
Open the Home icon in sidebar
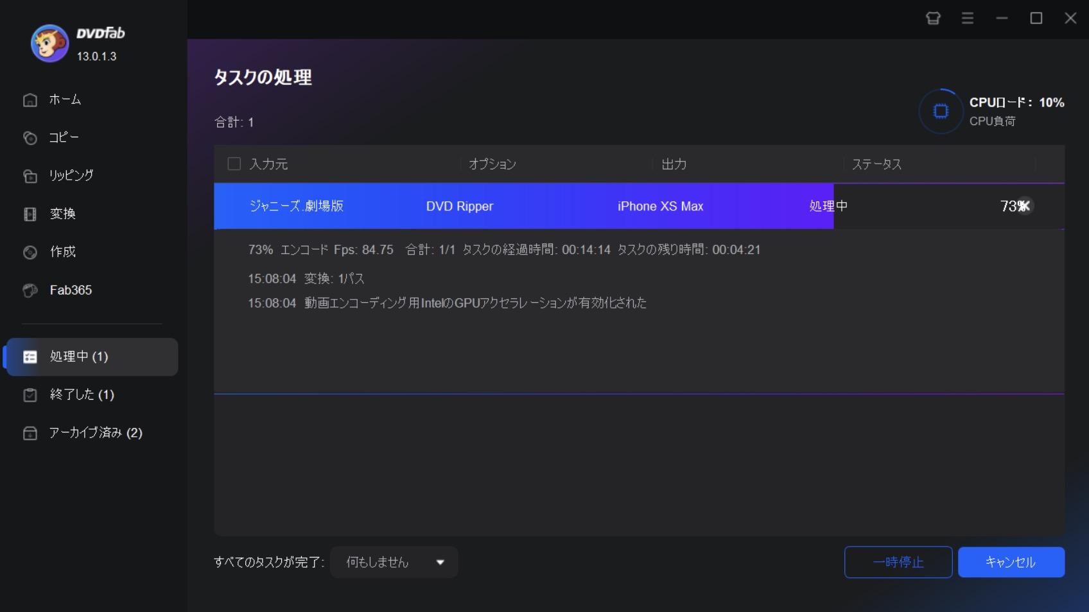pos(30,100)
